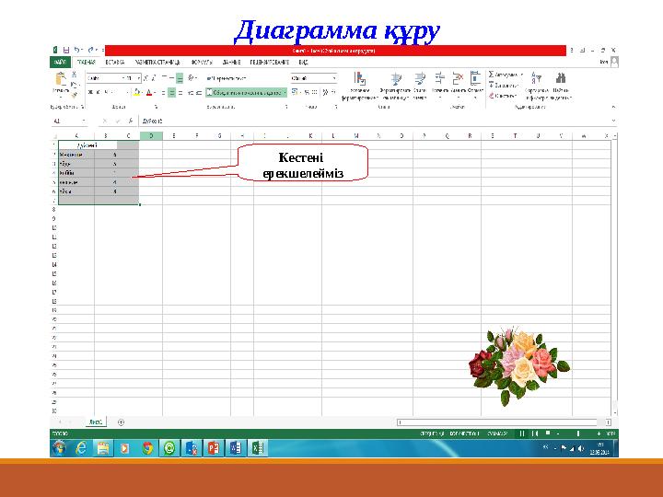Pick the red font color
Viewport: 663px width, 497px height.
pyautogui.click(x=149, y=92)
